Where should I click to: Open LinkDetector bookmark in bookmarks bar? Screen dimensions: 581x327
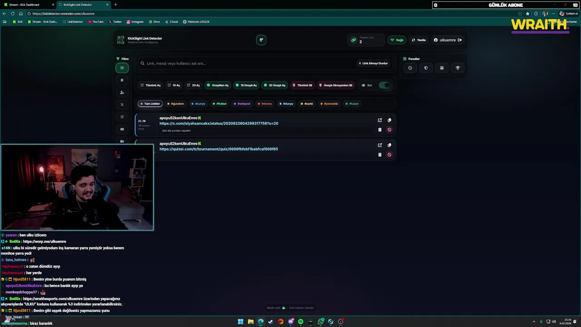point(73,21)
